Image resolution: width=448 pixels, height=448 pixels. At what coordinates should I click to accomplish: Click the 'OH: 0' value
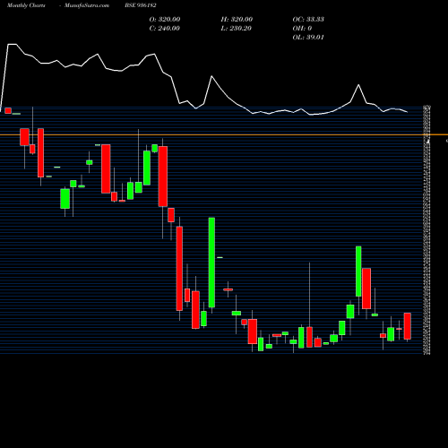tap(302, 28)
